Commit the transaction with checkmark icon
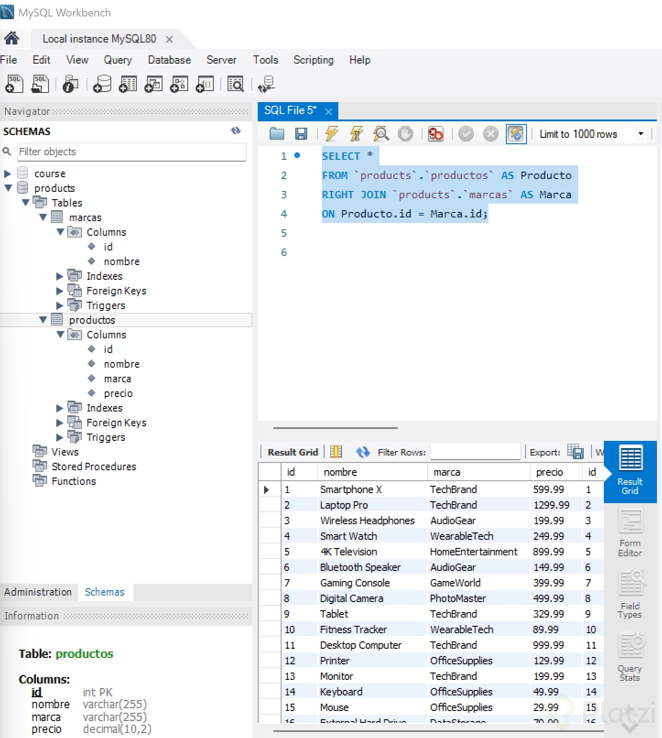Viewport: 662px width, 738px height. pos(466,134)
